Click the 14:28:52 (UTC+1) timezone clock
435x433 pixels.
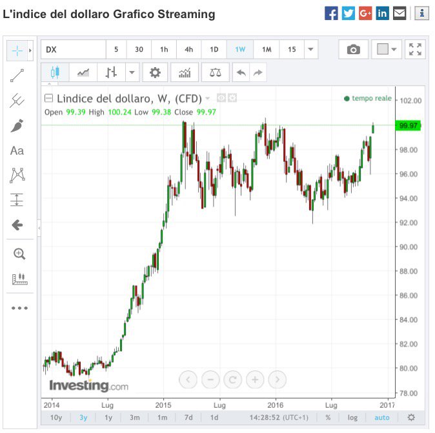(279, 417)
